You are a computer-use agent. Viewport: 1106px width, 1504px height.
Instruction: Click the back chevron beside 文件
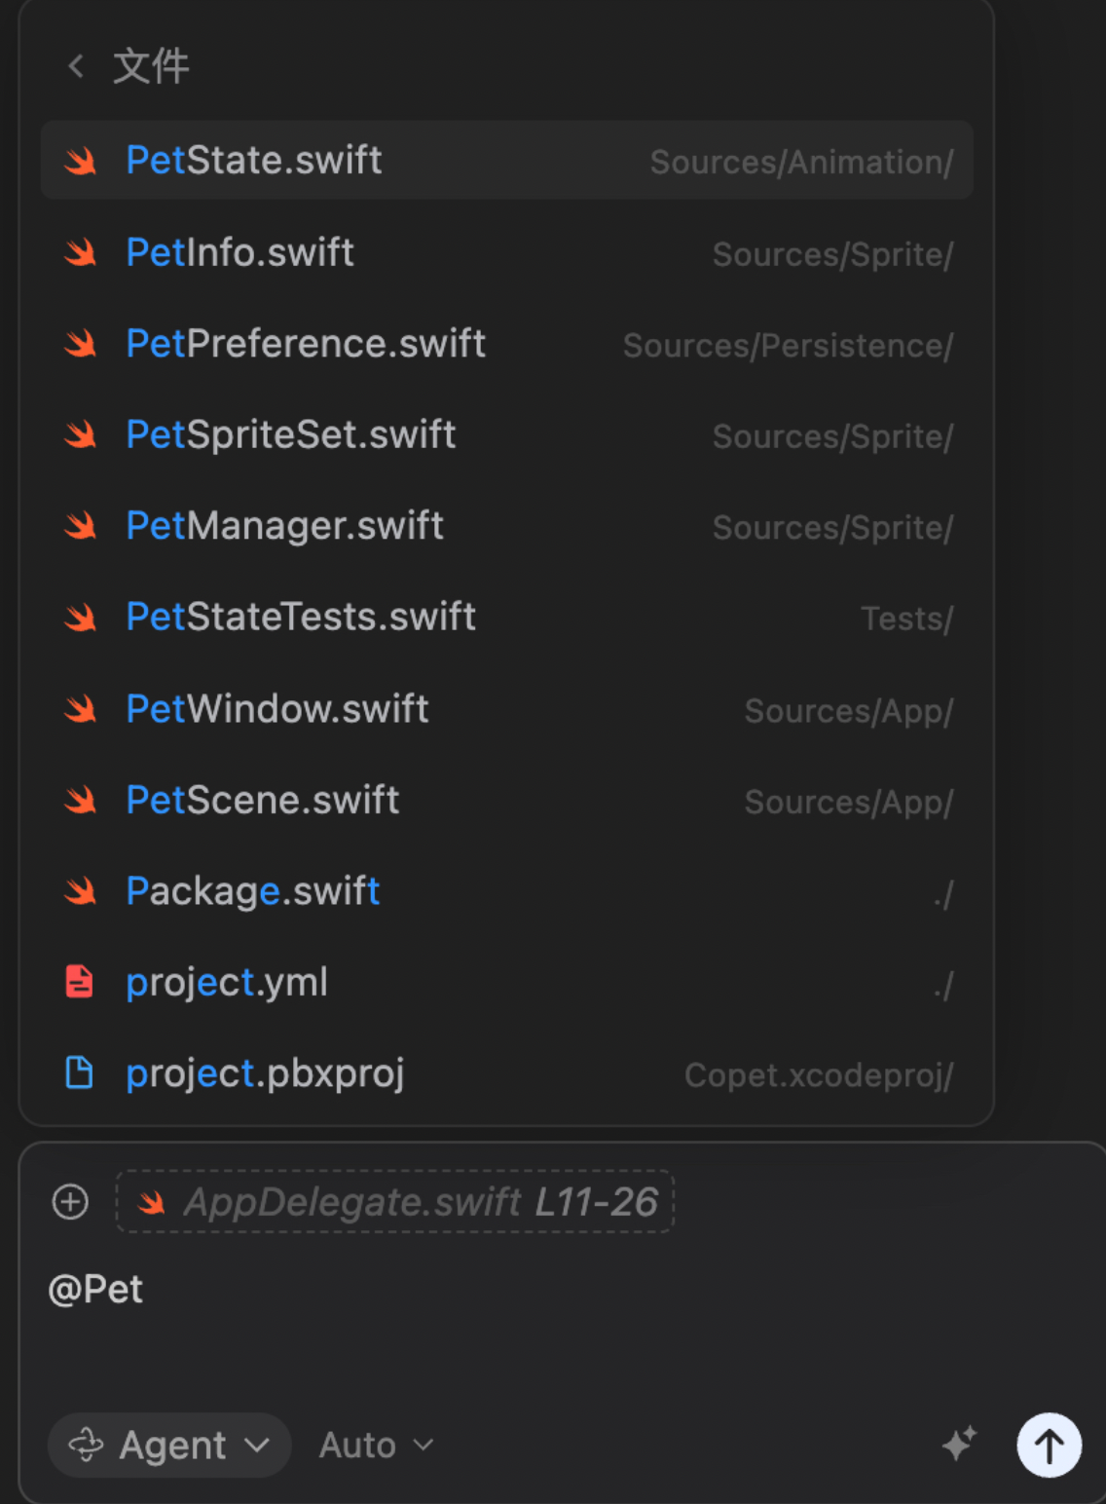click(76, 66)
